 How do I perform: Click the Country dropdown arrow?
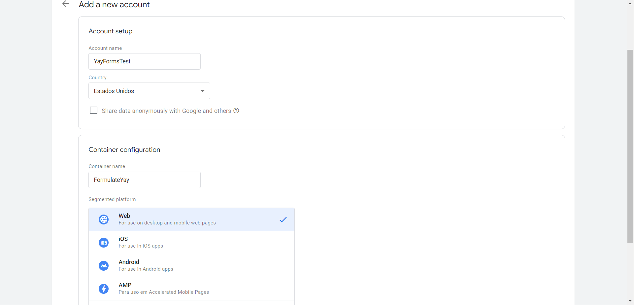pyautogui.click(x=202, y=90)
